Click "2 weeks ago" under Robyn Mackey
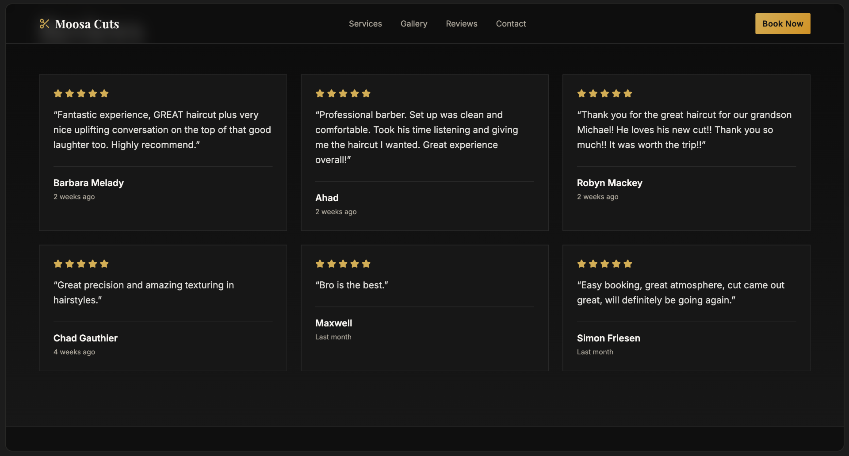 click(x=597, y=196)
